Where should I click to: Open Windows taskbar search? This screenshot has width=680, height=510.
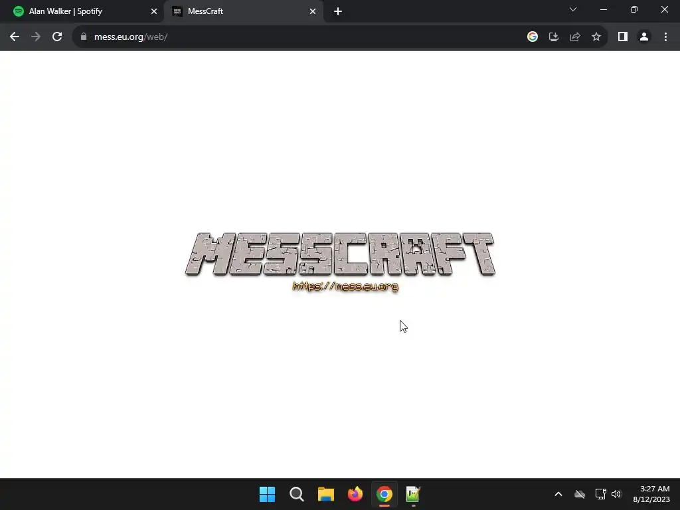(297, 494)
